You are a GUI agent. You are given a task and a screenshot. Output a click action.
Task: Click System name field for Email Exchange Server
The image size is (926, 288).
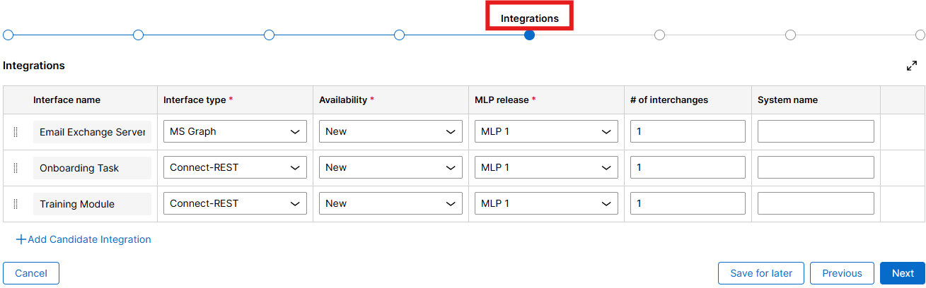(x=816, y=131)
